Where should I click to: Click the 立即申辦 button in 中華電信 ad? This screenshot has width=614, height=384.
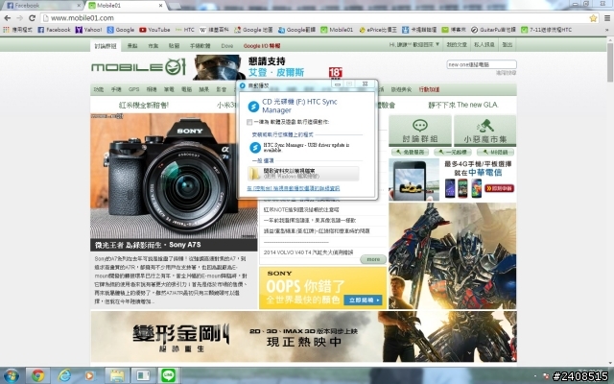[x=499, y=188]
